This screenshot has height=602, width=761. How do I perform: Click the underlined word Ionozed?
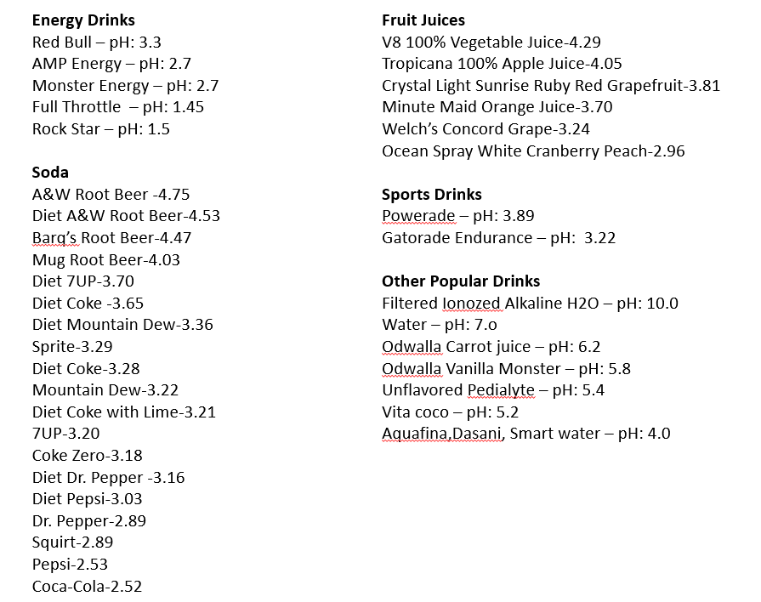point(471,304)
